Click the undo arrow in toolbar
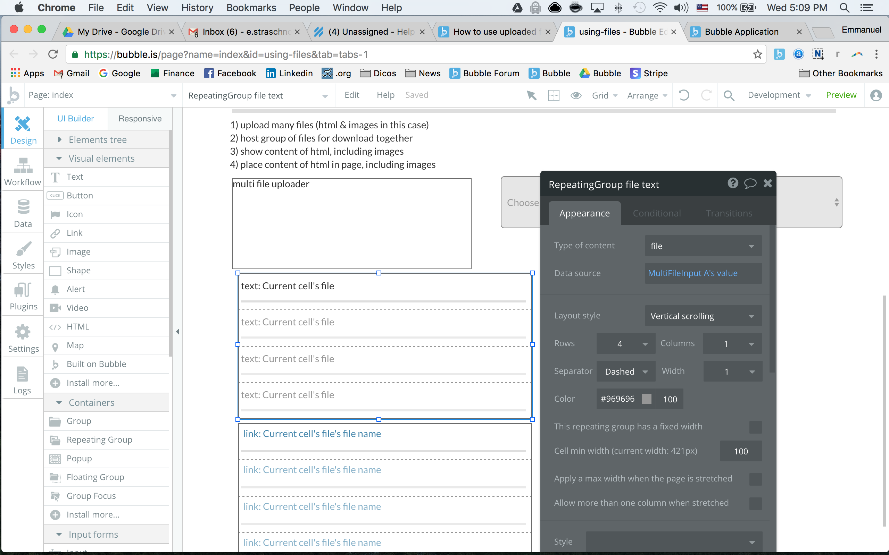Image resolution: width=889 pixels, height=555 pixels. 684,95
